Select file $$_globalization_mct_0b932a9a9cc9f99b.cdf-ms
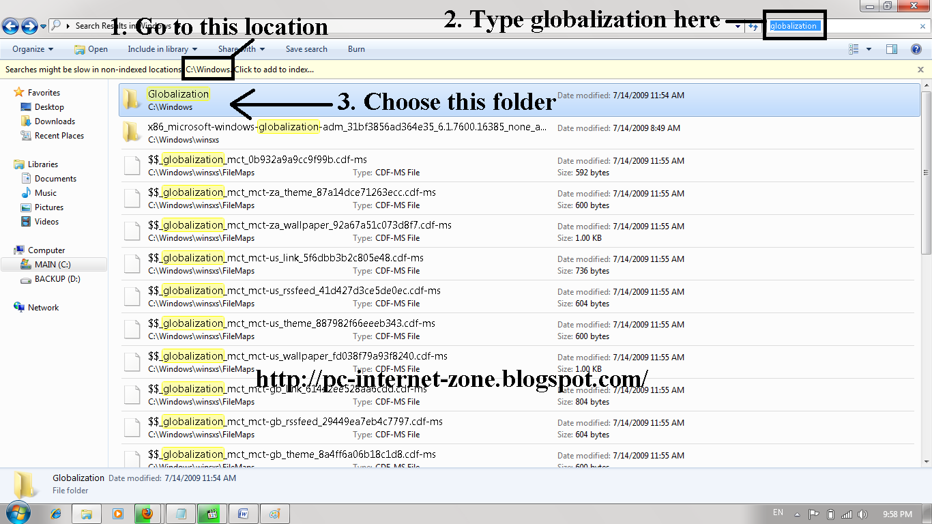Image resolution: width=932 pixels, height=524 pixels. [519, 166]
